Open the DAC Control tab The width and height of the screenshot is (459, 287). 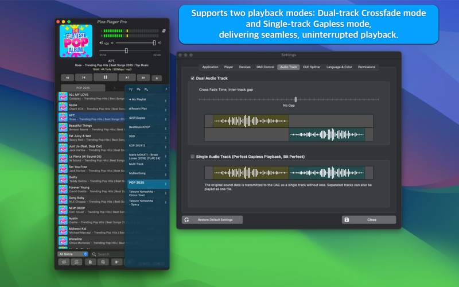coord(265,67)
